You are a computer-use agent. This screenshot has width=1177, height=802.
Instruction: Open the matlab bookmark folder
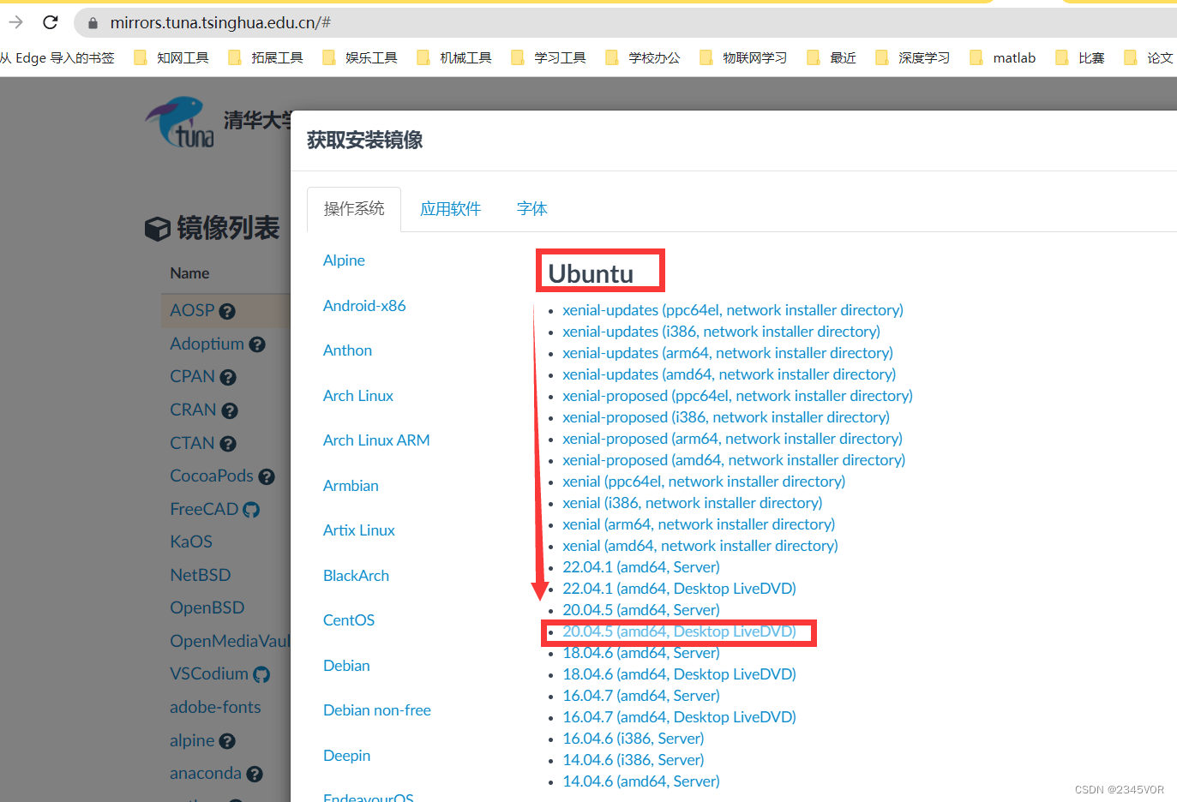[x=1003, y=57]
